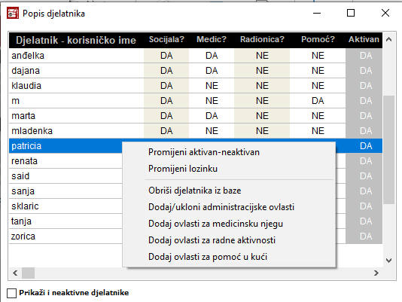Click the horizontal scrollbar right arrow
Screen dimensions: 402x302
click(x=376, y=273)
